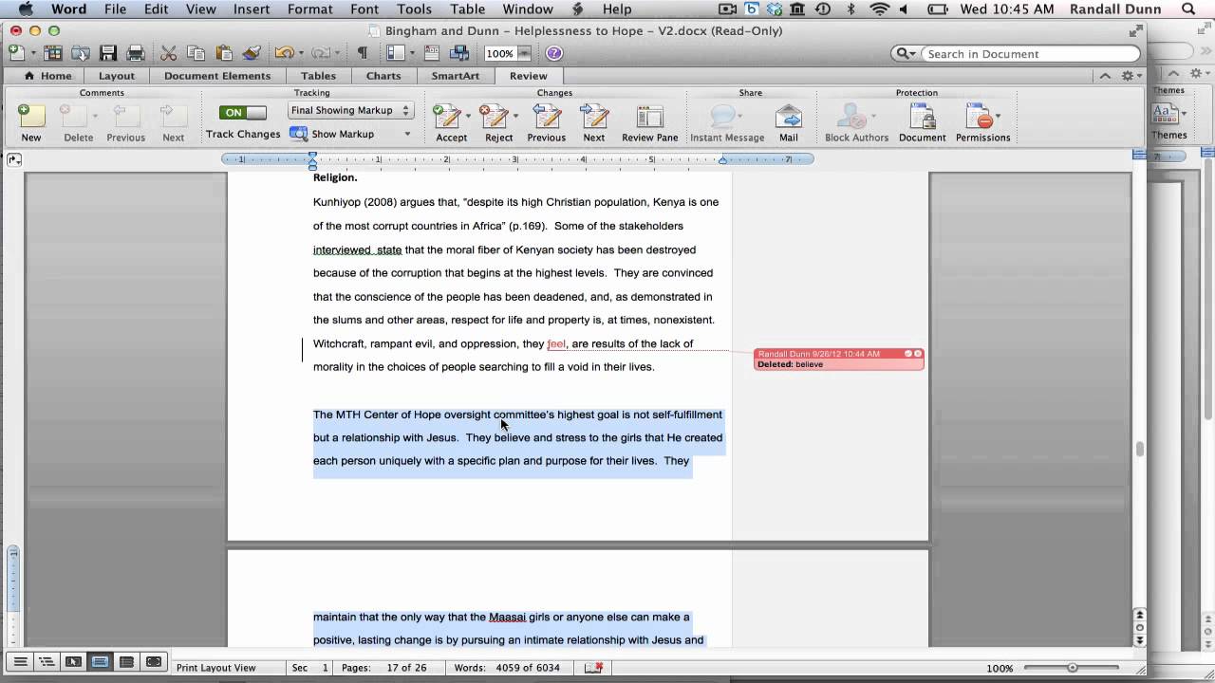Open the Layout ribbon tab

117,76
